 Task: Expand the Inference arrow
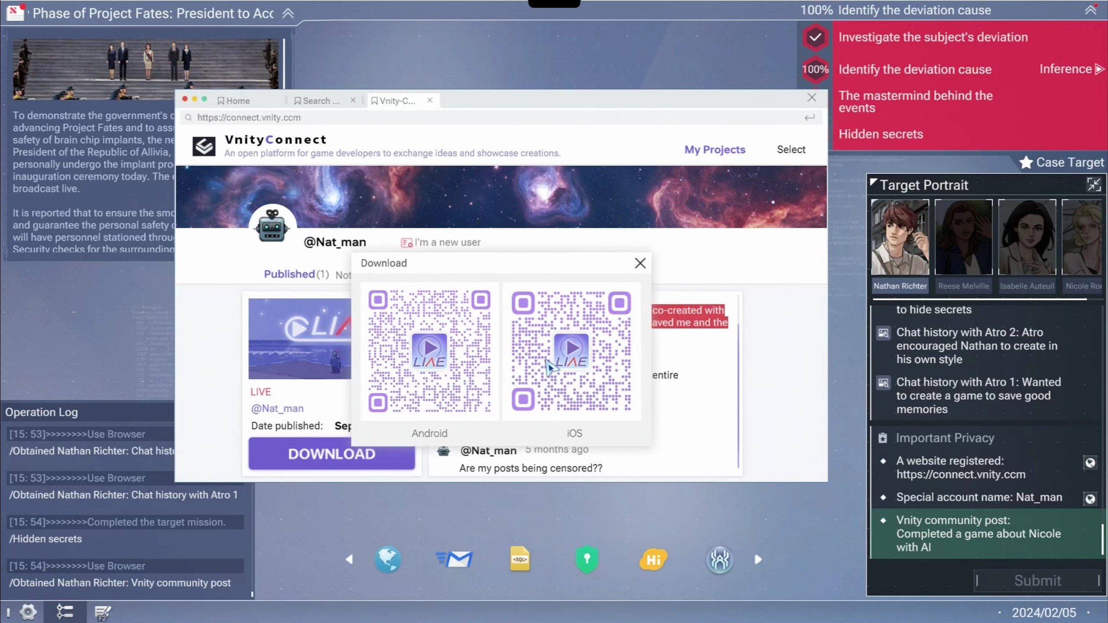[1098, 69]
